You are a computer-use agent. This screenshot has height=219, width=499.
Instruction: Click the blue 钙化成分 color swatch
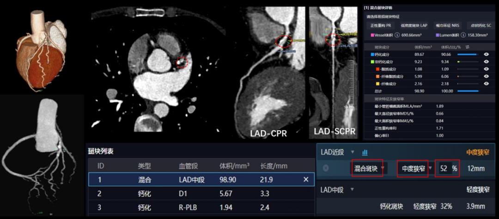point(372,55)
